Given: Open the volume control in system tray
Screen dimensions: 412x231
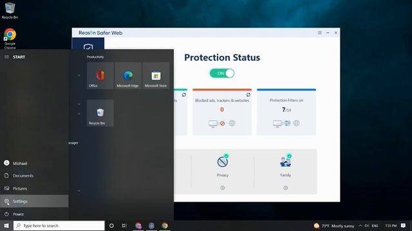Looking at the screenshot, I should [367, 225].
